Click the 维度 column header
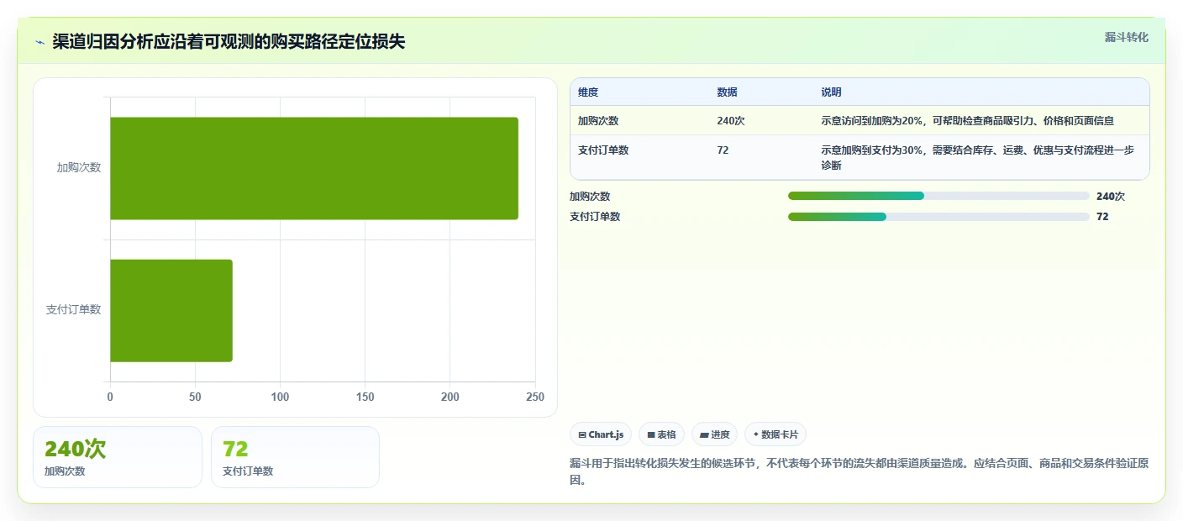This screenshot has height=521, width=1183. 588,92
